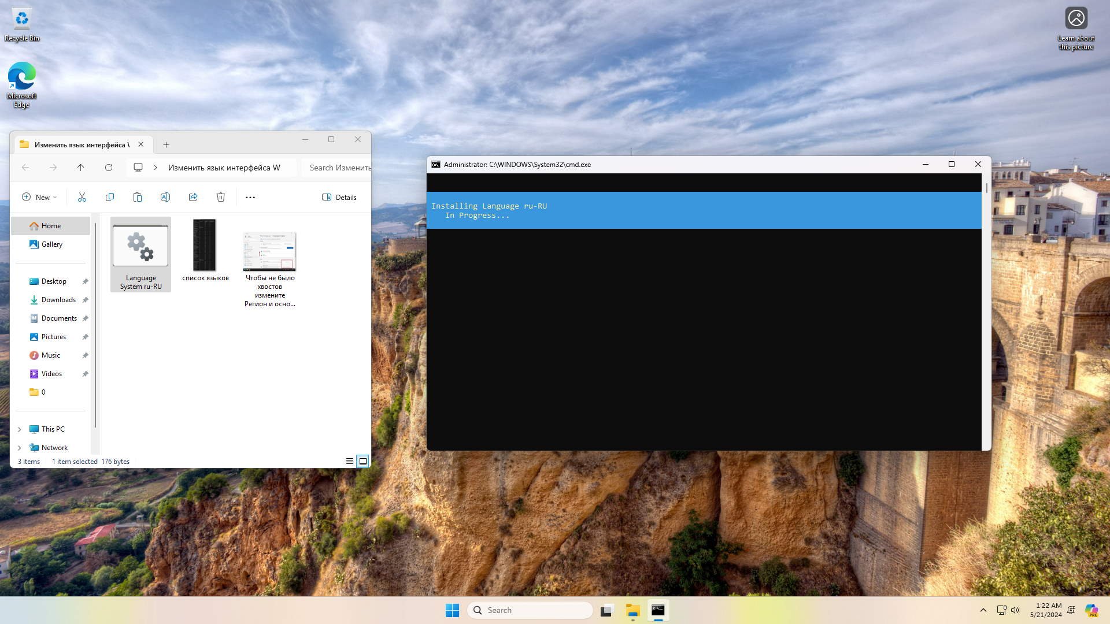Go up one folder level
1110x624 pixels.
[x=80, y=168]
